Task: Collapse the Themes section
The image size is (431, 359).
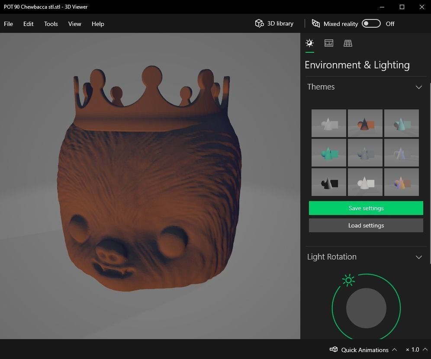Action: click(x=418, y=87)
